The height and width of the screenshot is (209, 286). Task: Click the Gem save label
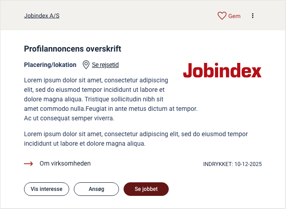tap(234, 16)
